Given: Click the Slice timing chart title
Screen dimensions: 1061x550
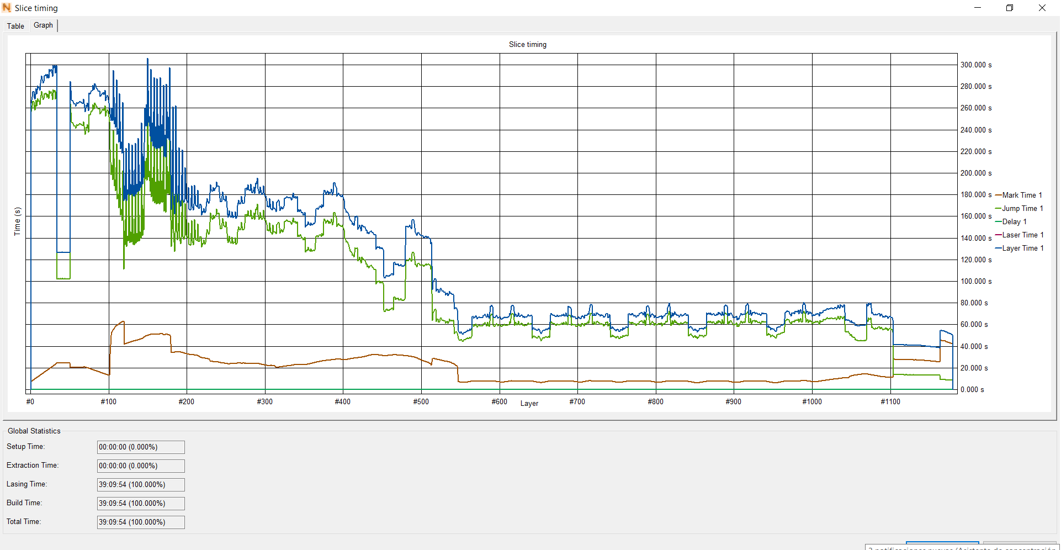Looking at the screenshot, I should [528, 44].
